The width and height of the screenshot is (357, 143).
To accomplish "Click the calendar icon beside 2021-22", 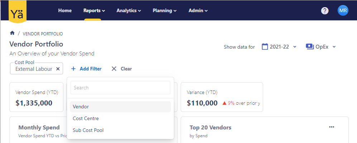I will pyautogui.click(x=265, y=46).
